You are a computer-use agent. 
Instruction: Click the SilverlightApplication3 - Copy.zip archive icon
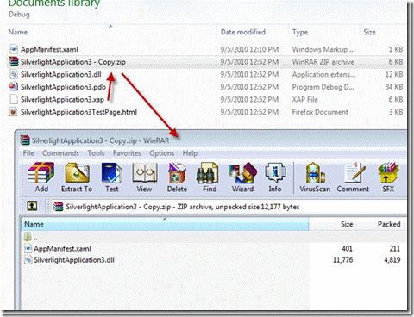[x=14, y=62]
